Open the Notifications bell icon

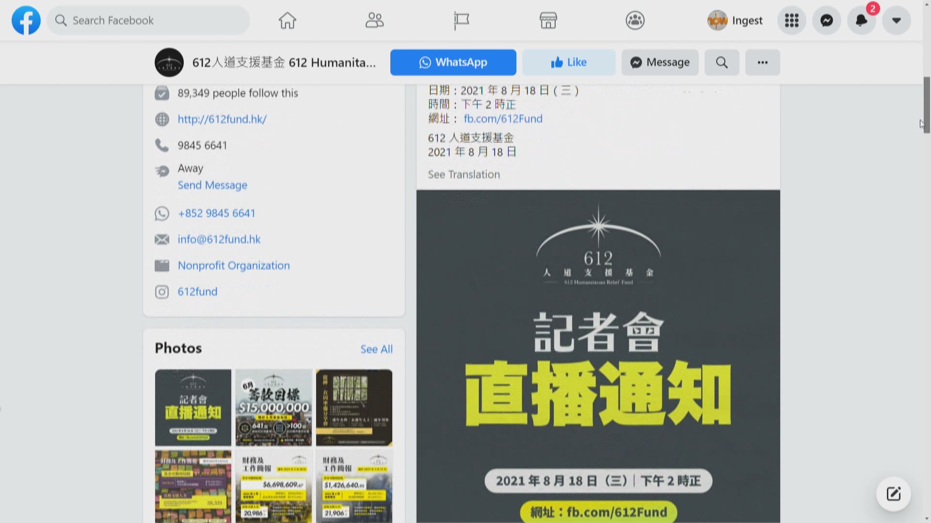pyautogui.click(x=861, y=20)
